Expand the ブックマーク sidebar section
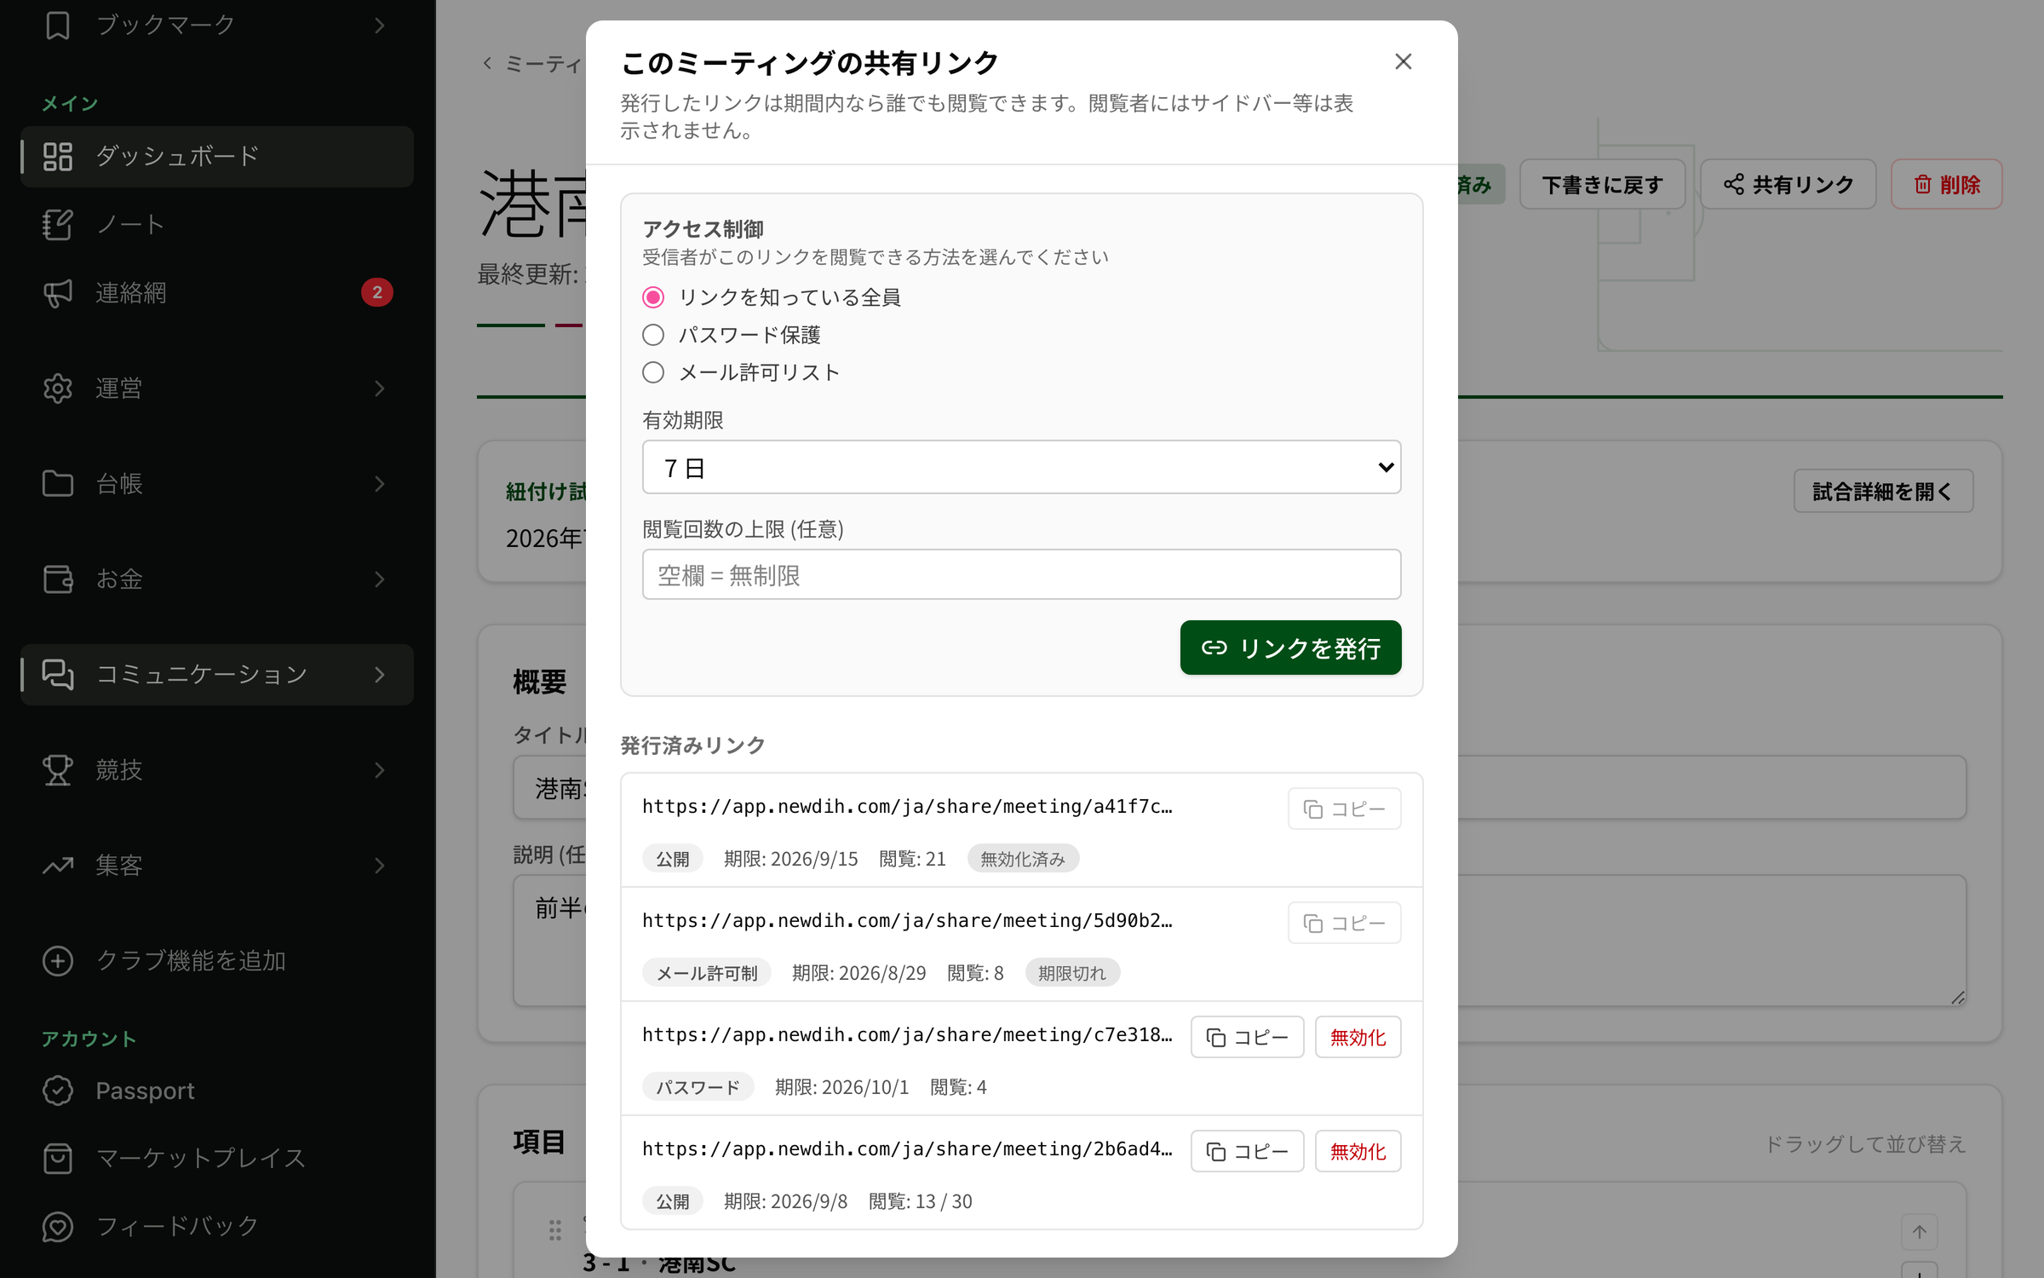Viewport: 2044px width, 1278px height. [380, 26]
